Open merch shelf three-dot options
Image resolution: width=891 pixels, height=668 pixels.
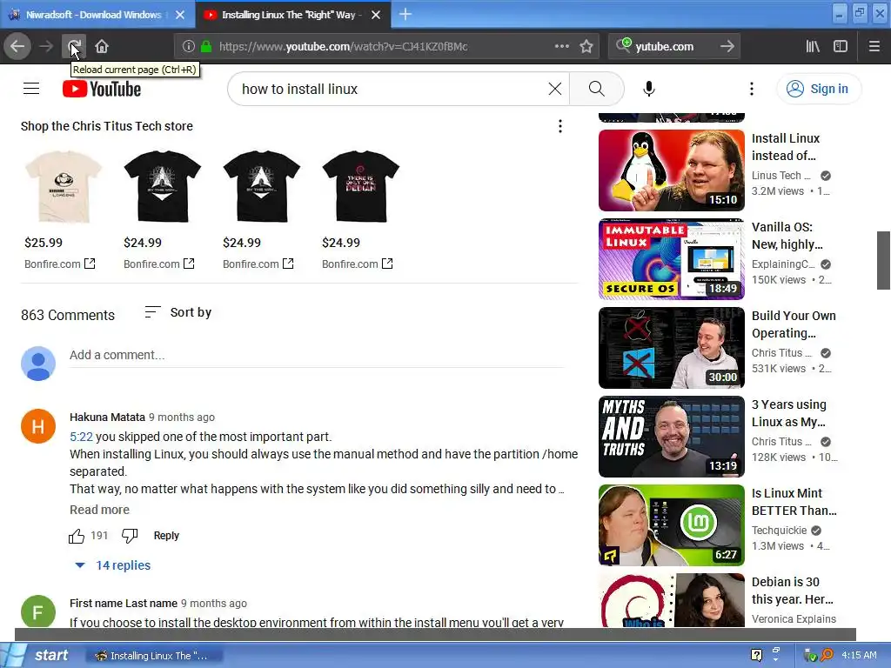pyautogui.click(x=560, y=126)
